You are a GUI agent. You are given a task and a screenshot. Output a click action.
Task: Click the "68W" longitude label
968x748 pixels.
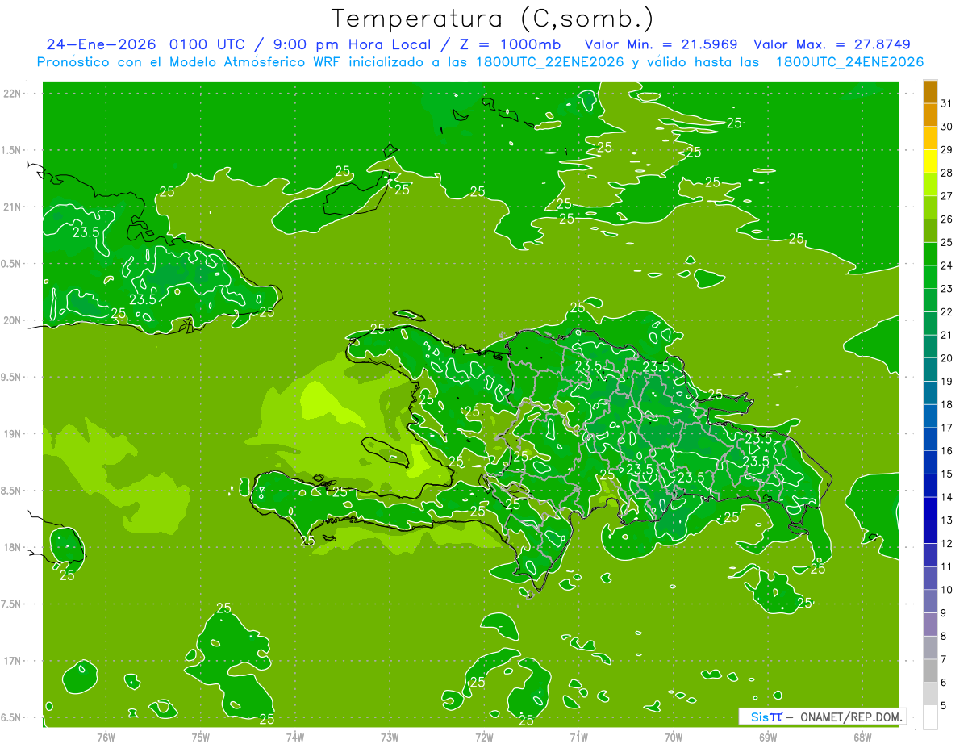click(x=862, y=738)
